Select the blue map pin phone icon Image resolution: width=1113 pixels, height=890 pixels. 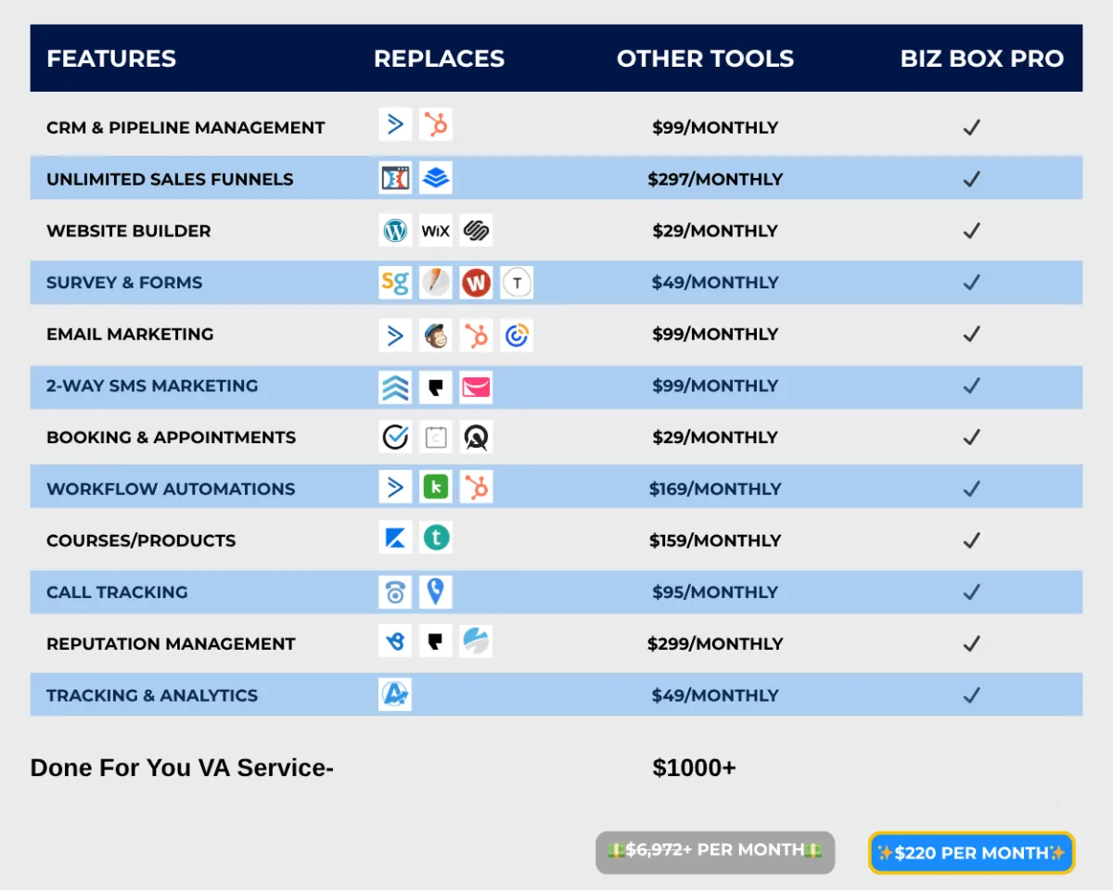point(436,591)
